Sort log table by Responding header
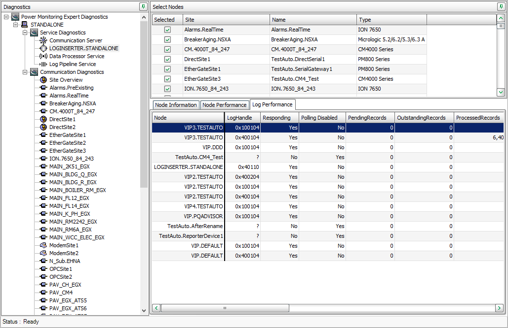Screen dimensions: 508x328 (279, 118)
